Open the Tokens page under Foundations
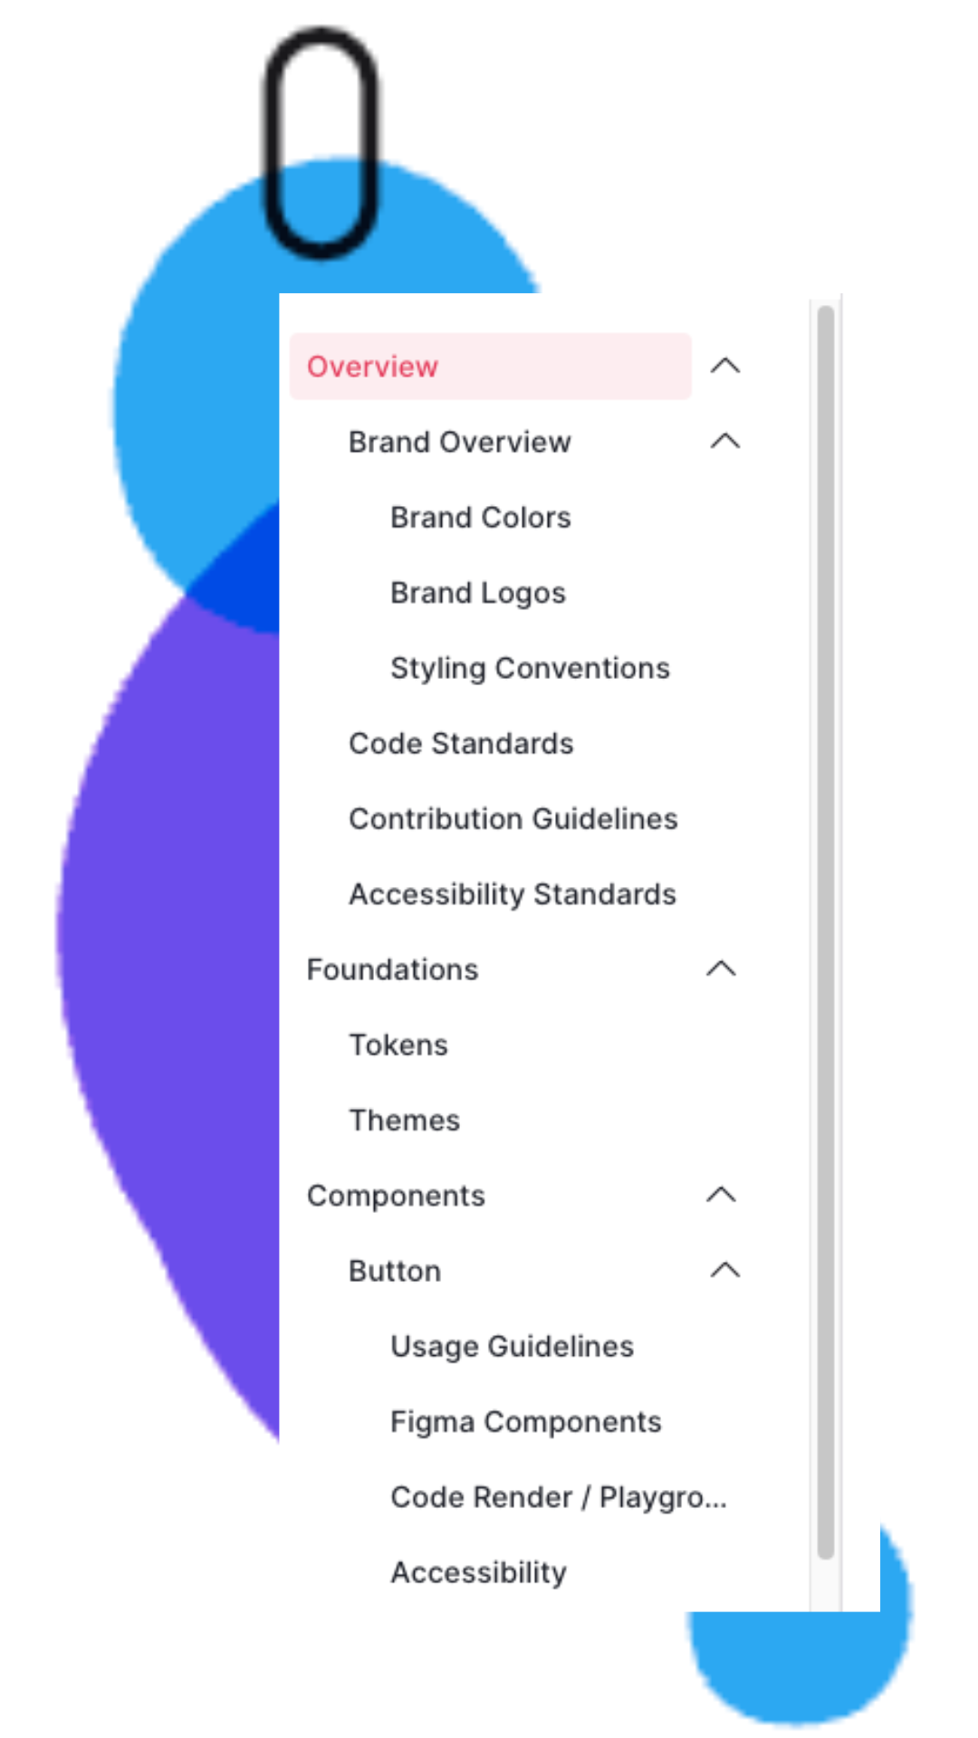The image size is (978, 1738). coord(398,1045)
